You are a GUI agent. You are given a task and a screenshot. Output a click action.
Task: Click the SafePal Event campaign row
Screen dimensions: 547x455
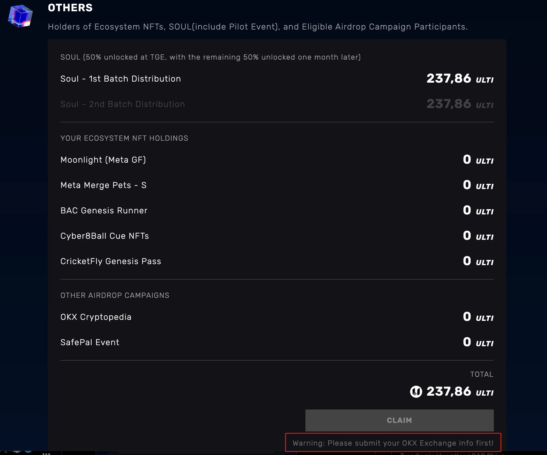(277, 342)
